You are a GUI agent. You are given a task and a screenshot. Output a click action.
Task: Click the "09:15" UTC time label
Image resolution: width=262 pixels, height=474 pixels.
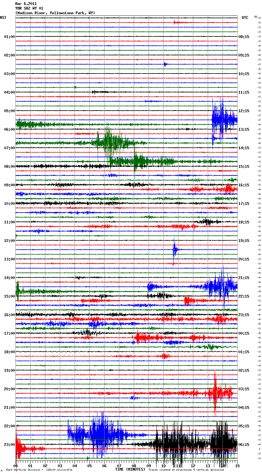[x=244, y=55]
